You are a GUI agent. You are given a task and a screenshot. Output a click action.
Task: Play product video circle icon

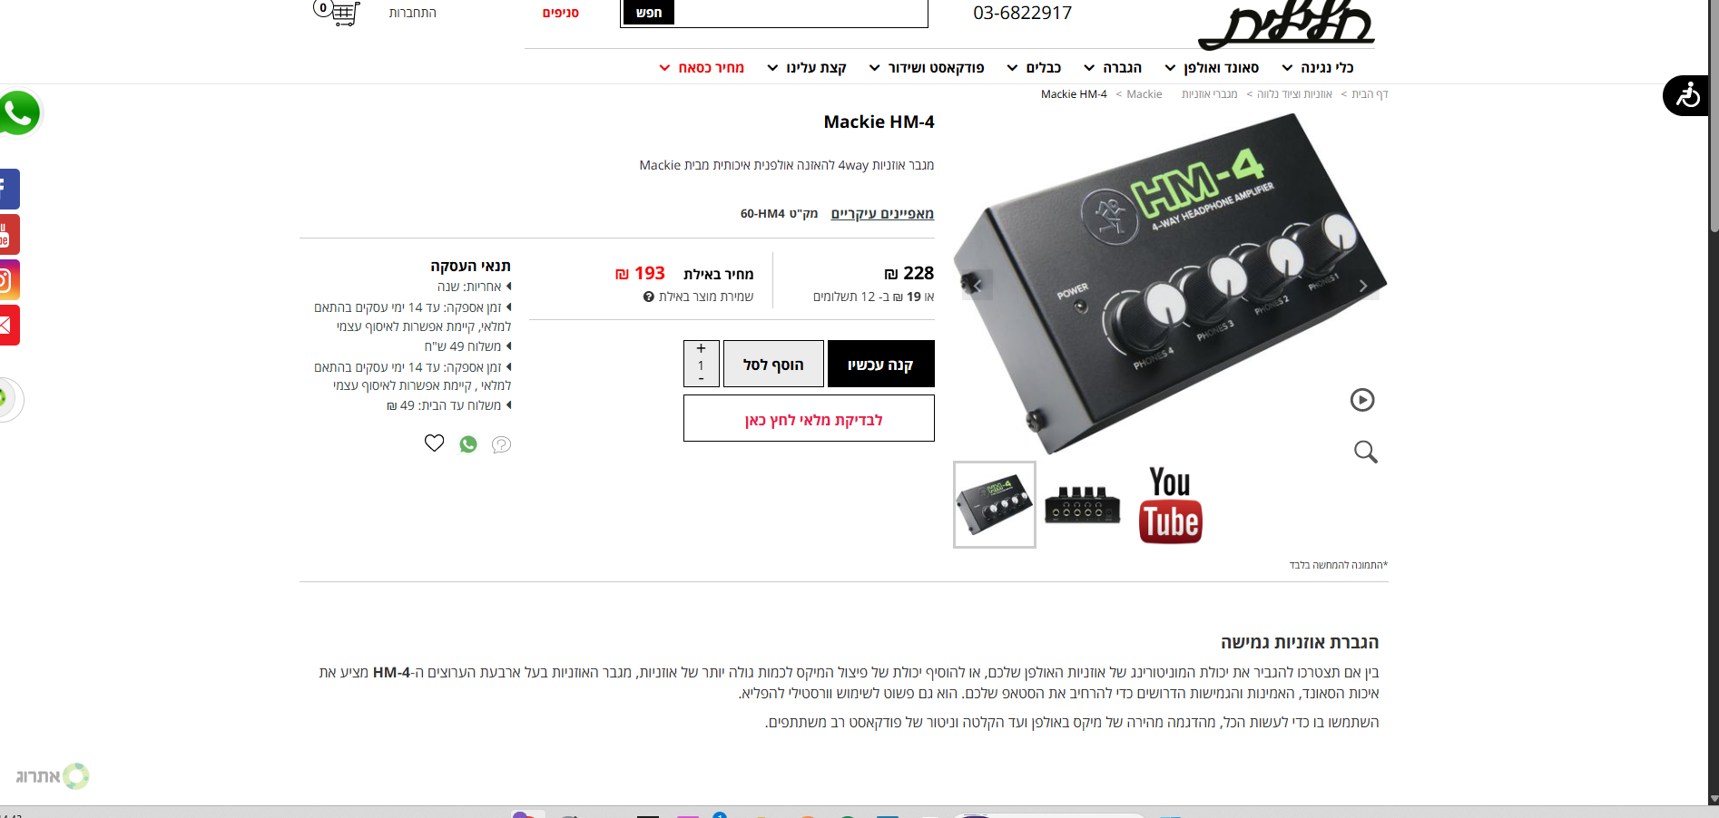1362,400
